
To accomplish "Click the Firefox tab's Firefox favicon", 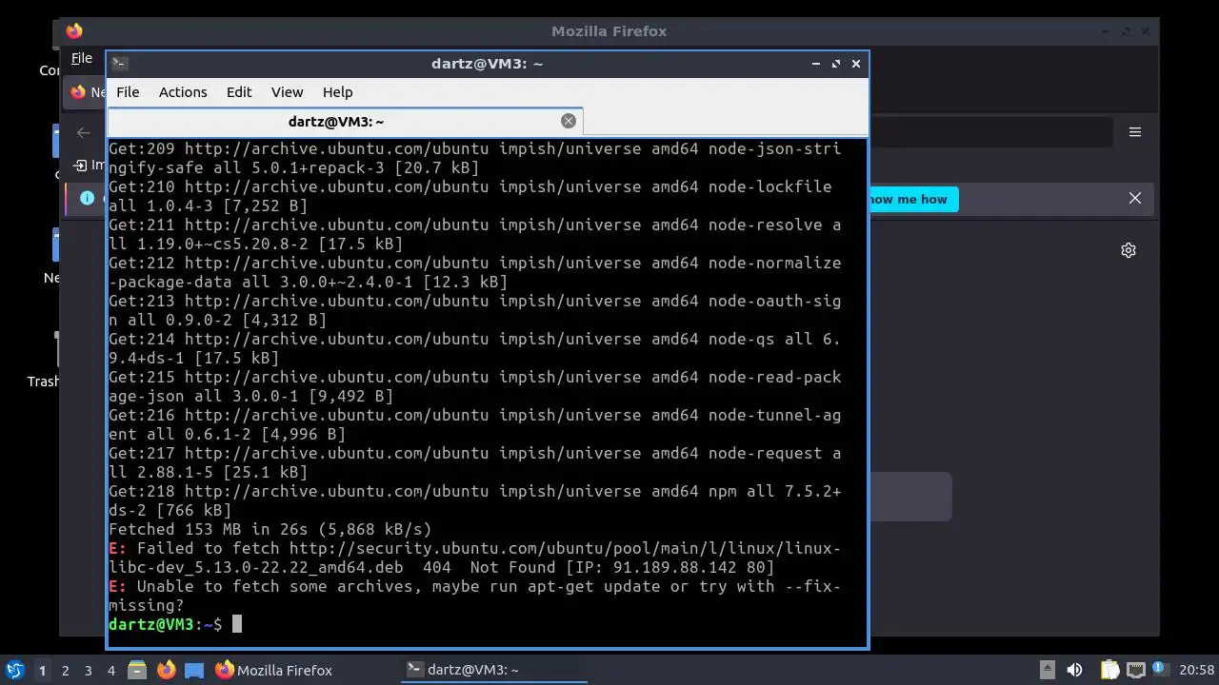I will [78, 92].
